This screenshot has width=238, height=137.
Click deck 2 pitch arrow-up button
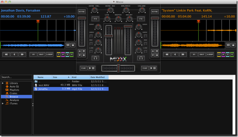point(157,51)
